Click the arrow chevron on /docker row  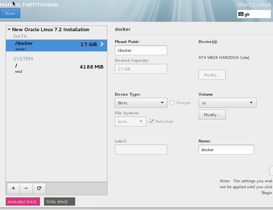click(102, 44)
